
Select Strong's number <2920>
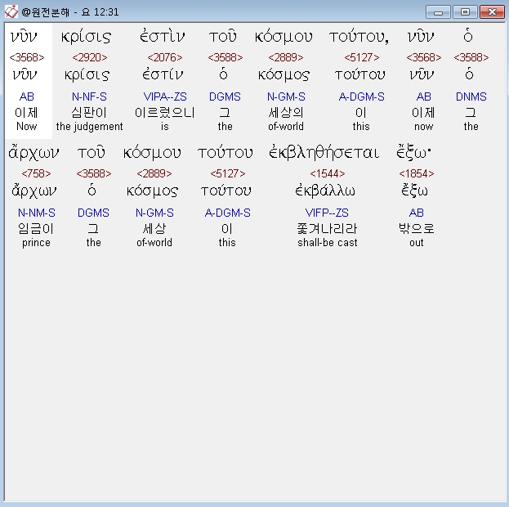90,57
